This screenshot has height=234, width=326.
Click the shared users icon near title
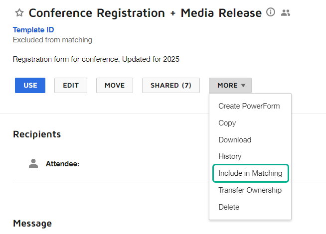[x=286, y=13]
